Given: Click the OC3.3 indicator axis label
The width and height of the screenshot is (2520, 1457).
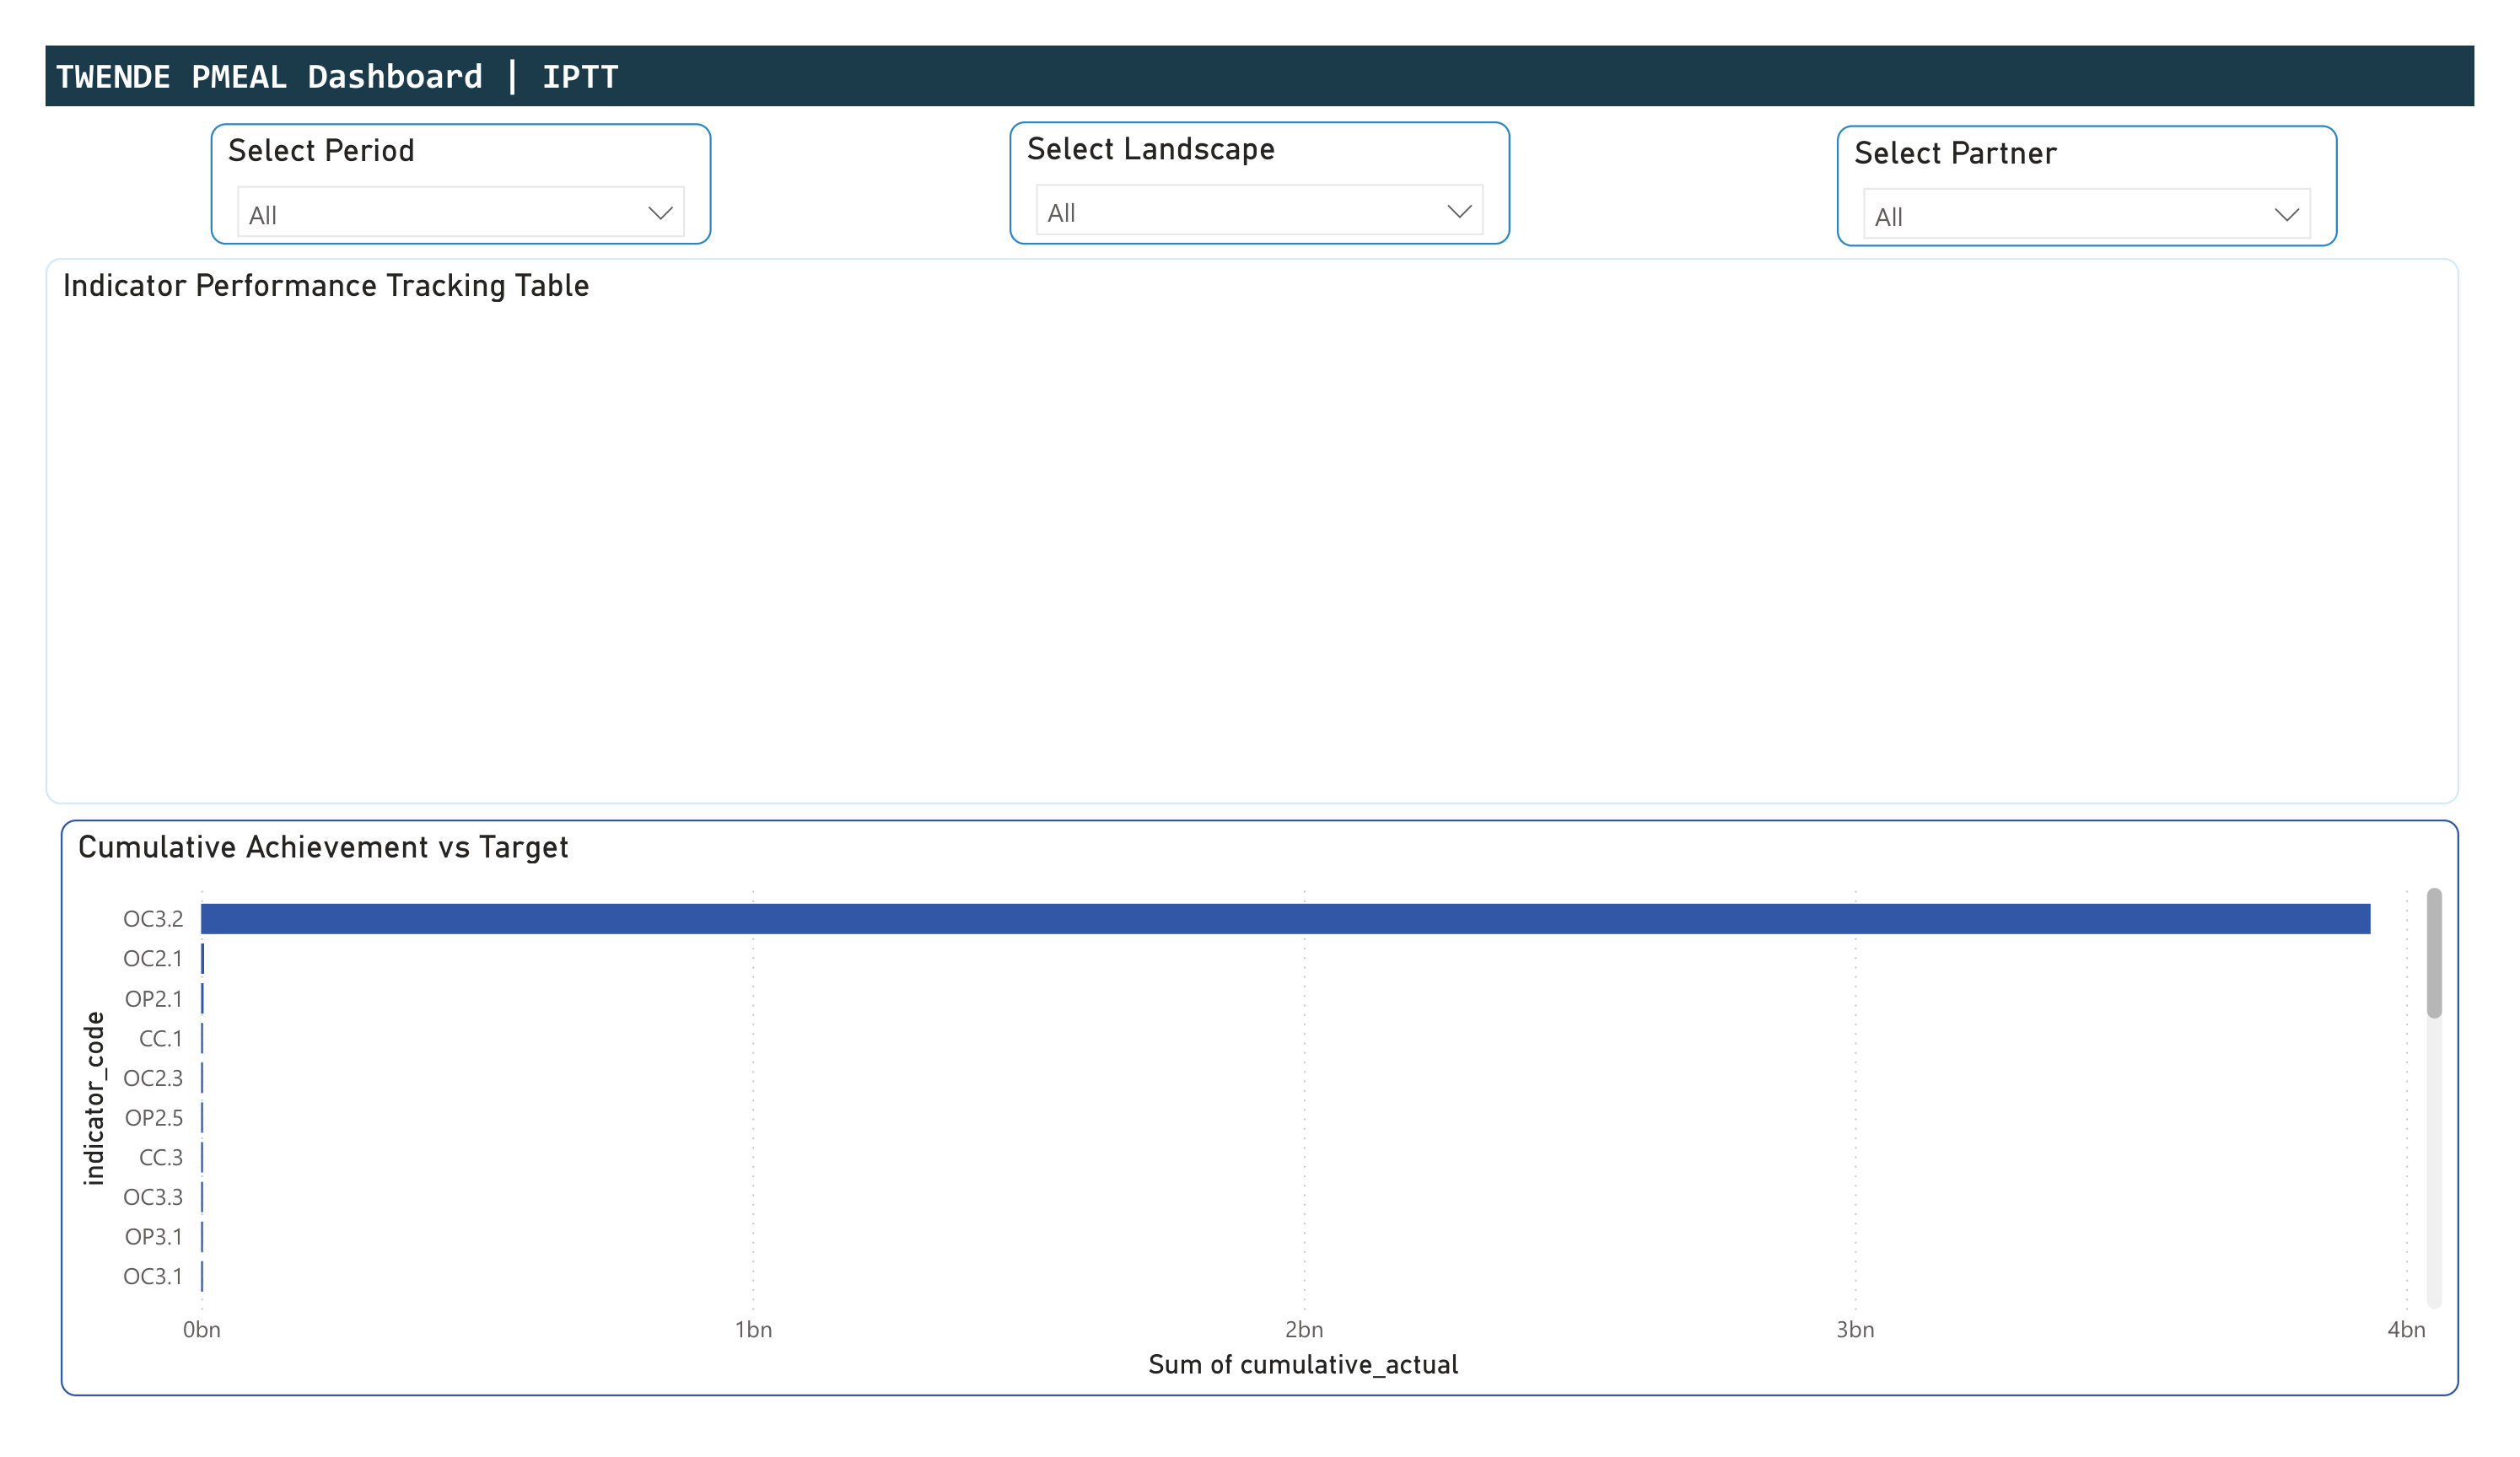Looking at the screenshot, I should (x=153, y=1196).
